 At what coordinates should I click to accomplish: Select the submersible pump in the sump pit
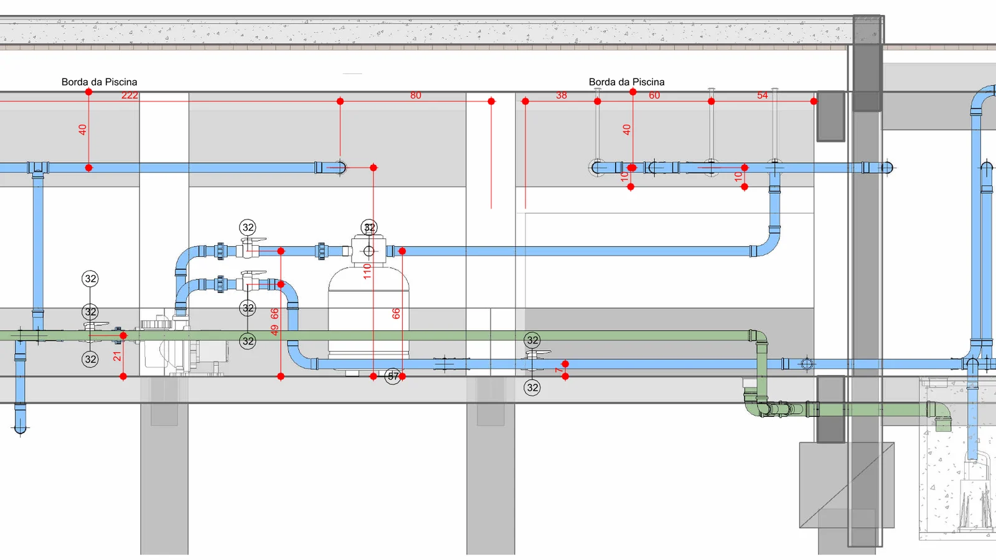tap(974, 492)
